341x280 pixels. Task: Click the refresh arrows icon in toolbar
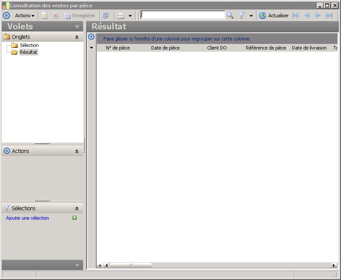106,16
